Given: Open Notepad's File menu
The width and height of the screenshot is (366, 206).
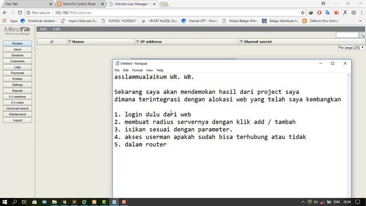Looking at the screenshot, I should [x=117, y=70].
